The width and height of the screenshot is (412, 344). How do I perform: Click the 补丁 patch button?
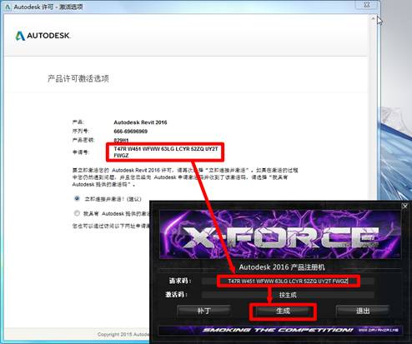pos(203,311)
